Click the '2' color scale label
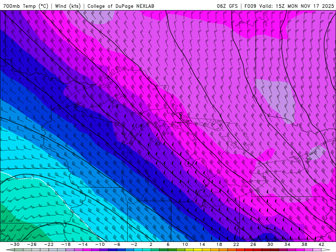 pyautogui.click(x=151, y=244)
